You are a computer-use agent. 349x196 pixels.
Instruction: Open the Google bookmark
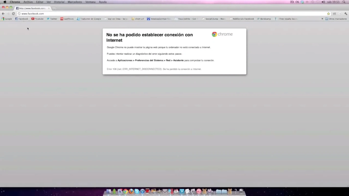click(x=7, y=19)
